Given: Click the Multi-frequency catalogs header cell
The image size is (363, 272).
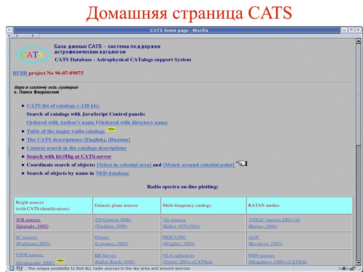Looking at the screenshot, I should coord(203,205).
